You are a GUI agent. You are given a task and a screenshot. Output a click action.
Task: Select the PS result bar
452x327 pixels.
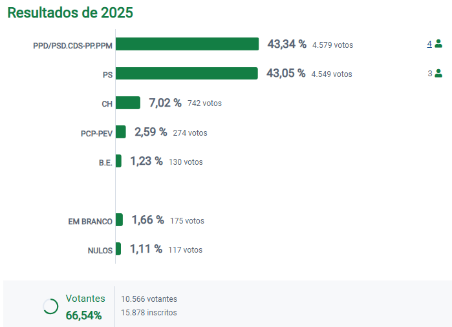186,73
